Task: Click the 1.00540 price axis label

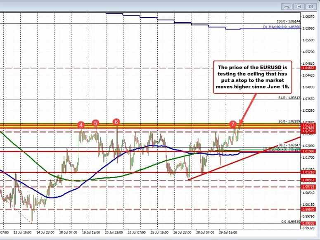Action: coord(308,193)
